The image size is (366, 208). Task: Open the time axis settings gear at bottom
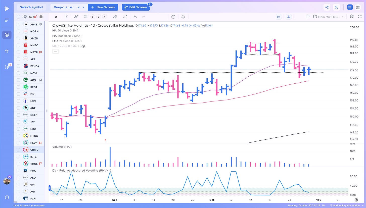(356, 200)
